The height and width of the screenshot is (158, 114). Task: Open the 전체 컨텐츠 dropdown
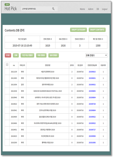point(96,55)
